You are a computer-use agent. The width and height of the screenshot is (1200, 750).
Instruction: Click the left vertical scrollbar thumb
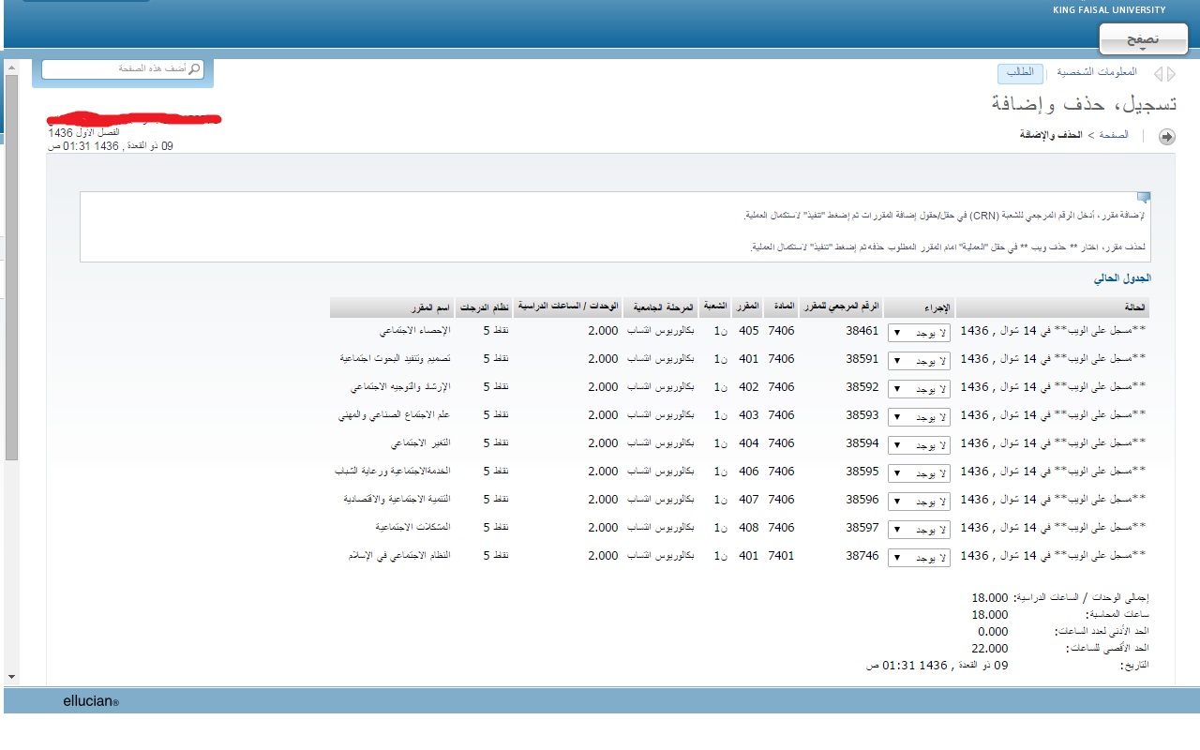coord(11,267)
